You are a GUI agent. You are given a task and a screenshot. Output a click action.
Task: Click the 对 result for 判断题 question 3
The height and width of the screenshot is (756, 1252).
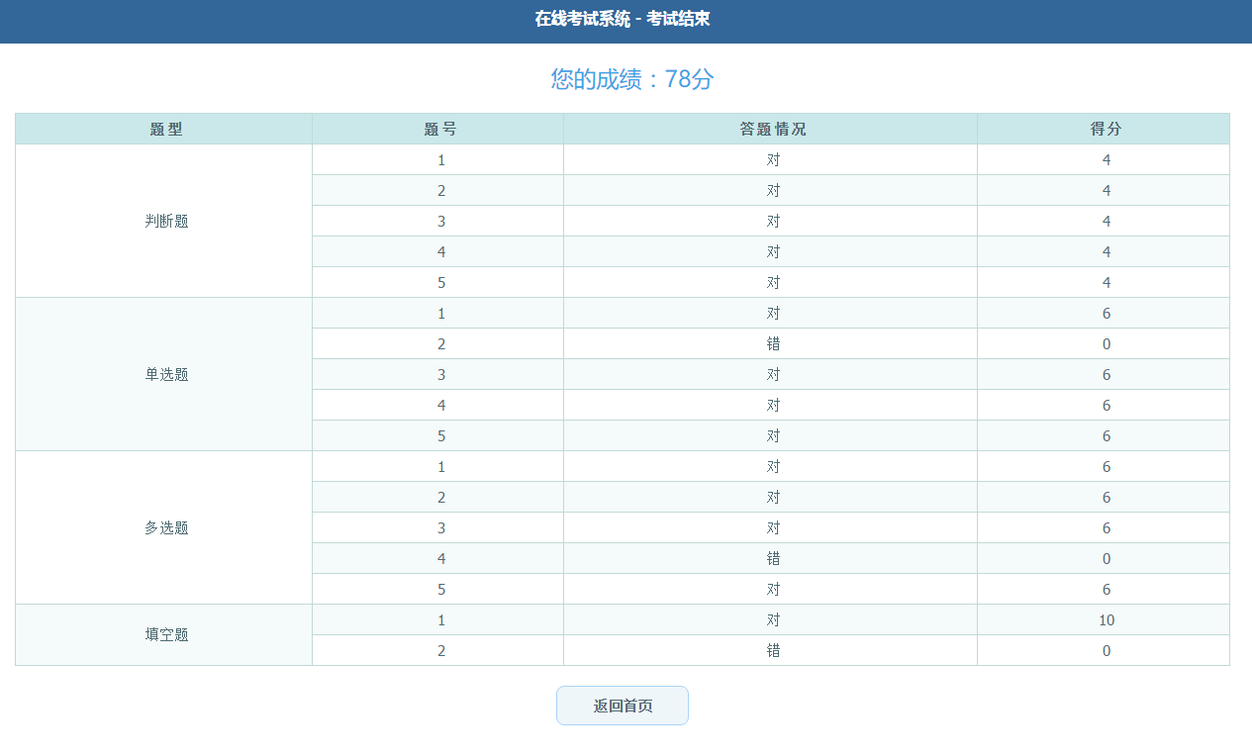[x=773, y=221]
